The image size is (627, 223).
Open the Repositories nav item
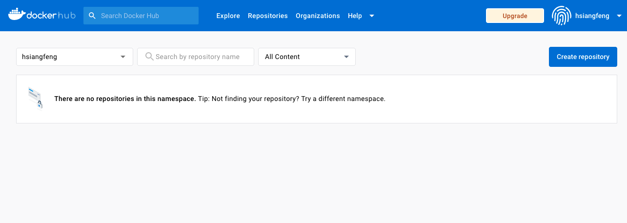point(267,16)
